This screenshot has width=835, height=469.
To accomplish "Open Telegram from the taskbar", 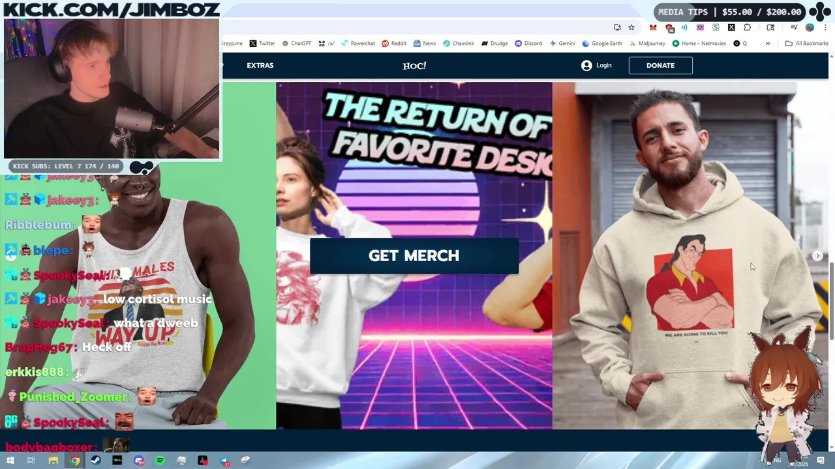I will click(x=224, y=461).
